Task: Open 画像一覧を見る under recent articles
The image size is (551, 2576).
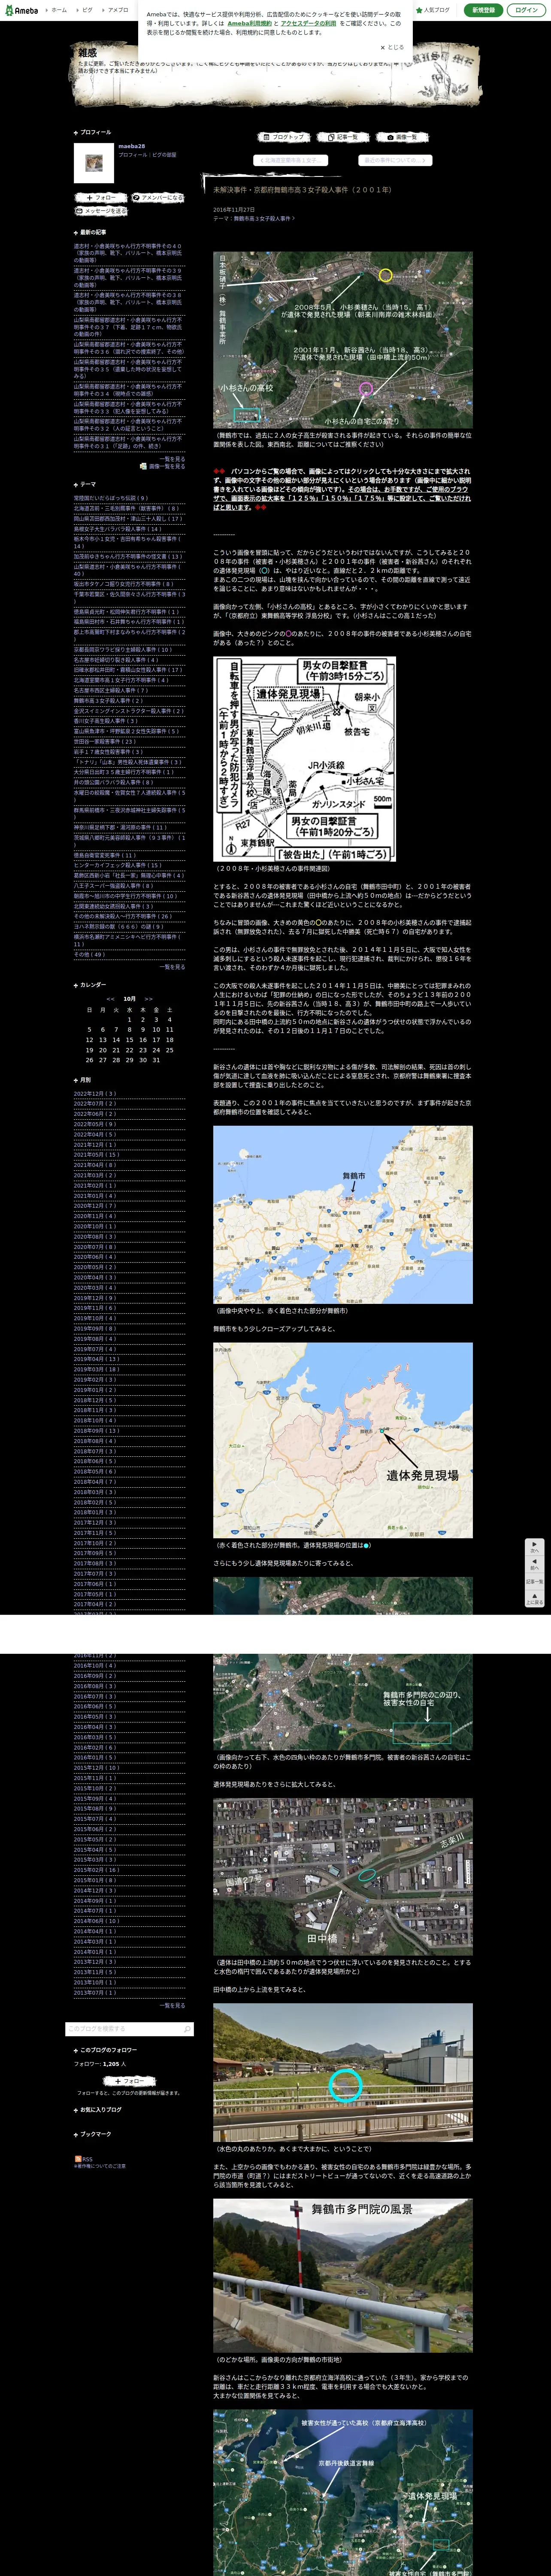Action: click(163, 466)
